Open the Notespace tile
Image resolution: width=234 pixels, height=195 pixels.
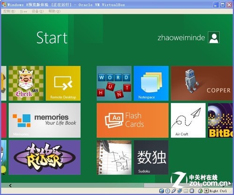(151, 83)
